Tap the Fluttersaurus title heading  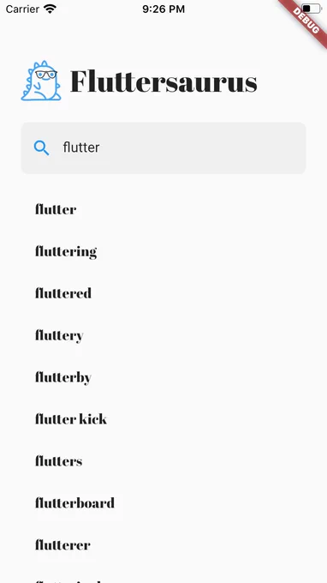tap(163, 81)
